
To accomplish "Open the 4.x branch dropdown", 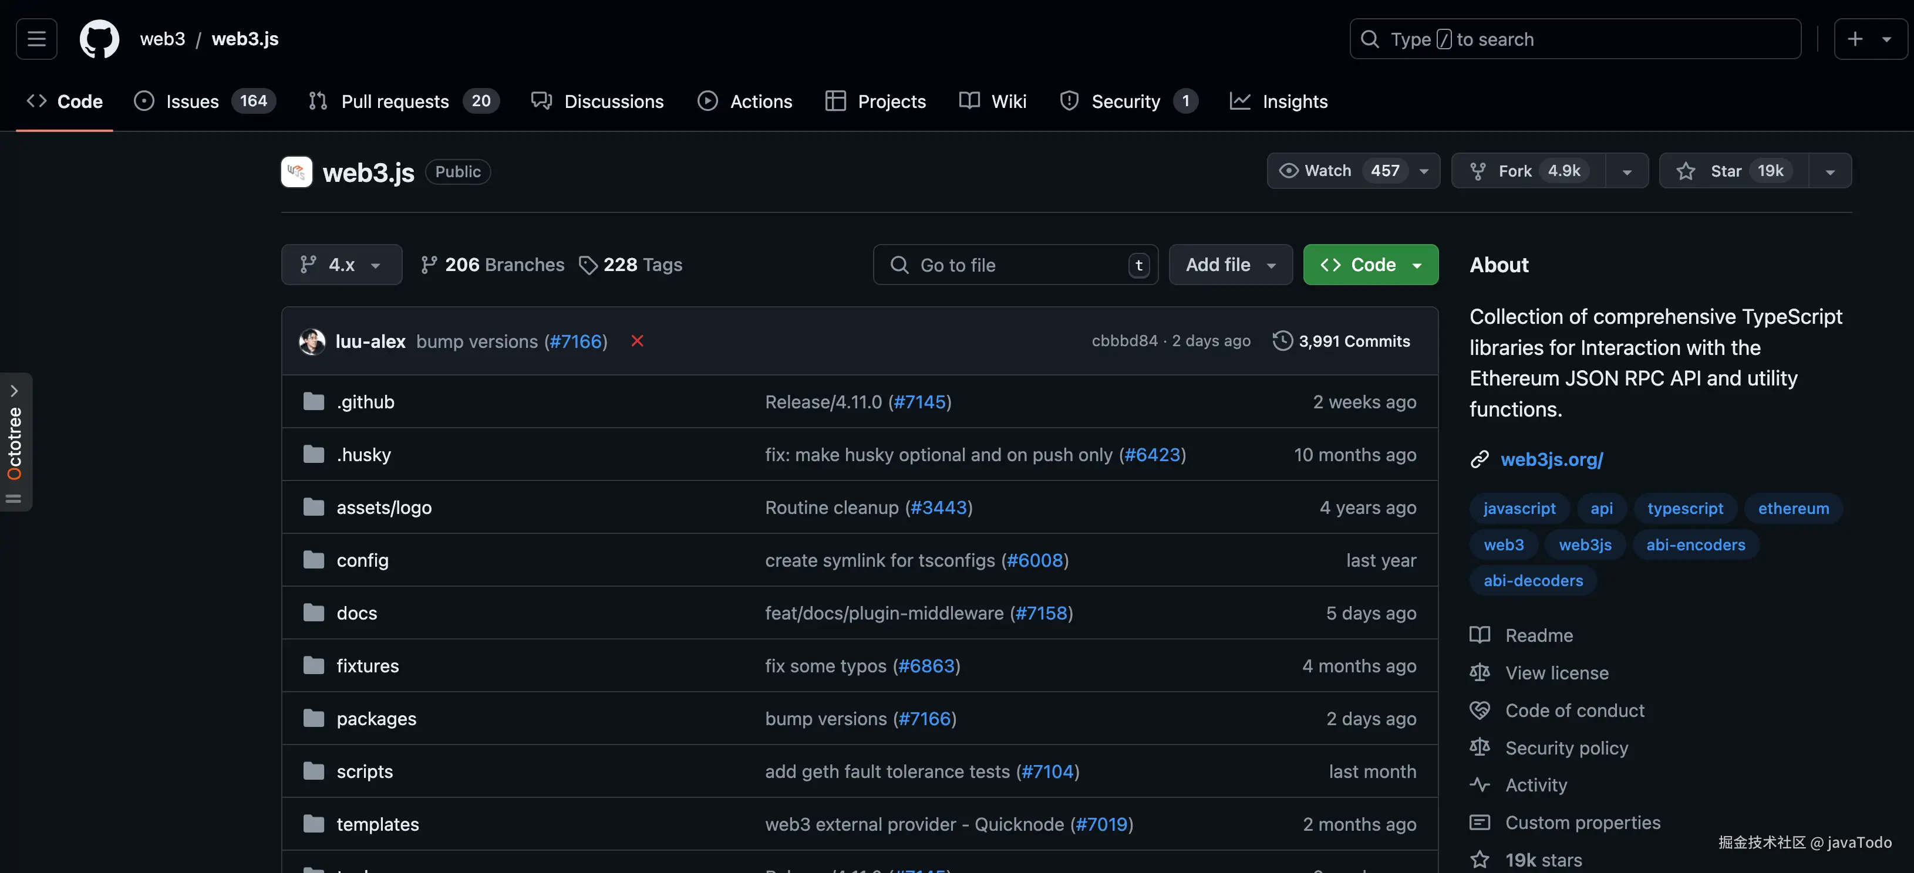I will coord(341,265).
